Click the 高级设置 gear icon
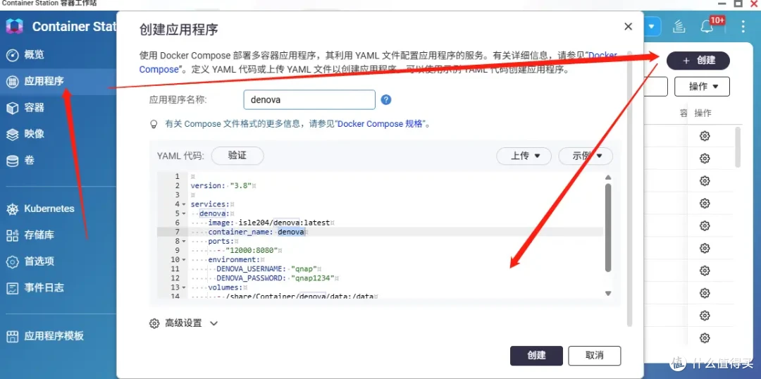This screenshot has height=379, width=761. pos(154,323)
